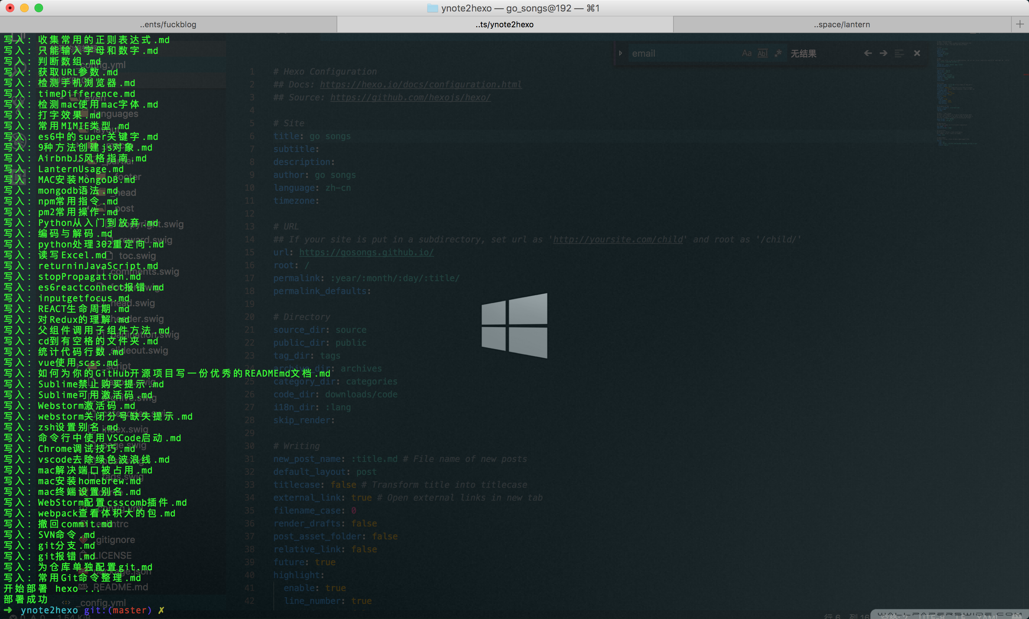The height and width of the screenshot is (619, 1029).
Task: Close the find widget
Action: coord(917,53)
